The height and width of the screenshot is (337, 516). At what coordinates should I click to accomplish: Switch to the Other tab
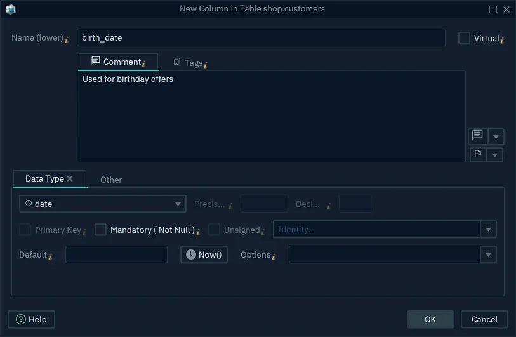[111, 180]
